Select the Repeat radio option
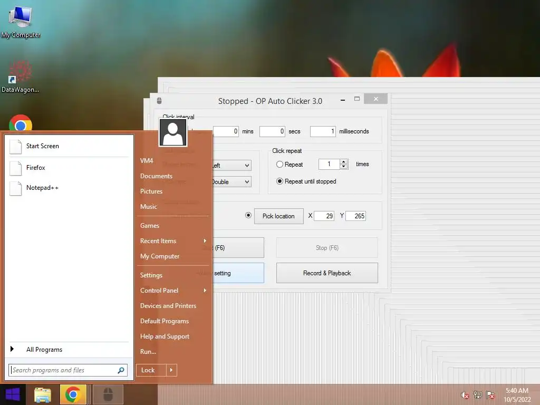Viewport: 540px width, 405px height. (x=279, y=165)
